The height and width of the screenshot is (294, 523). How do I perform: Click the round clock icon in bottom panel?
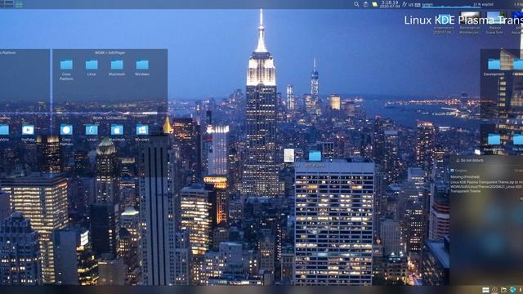(x=494, y=290)
